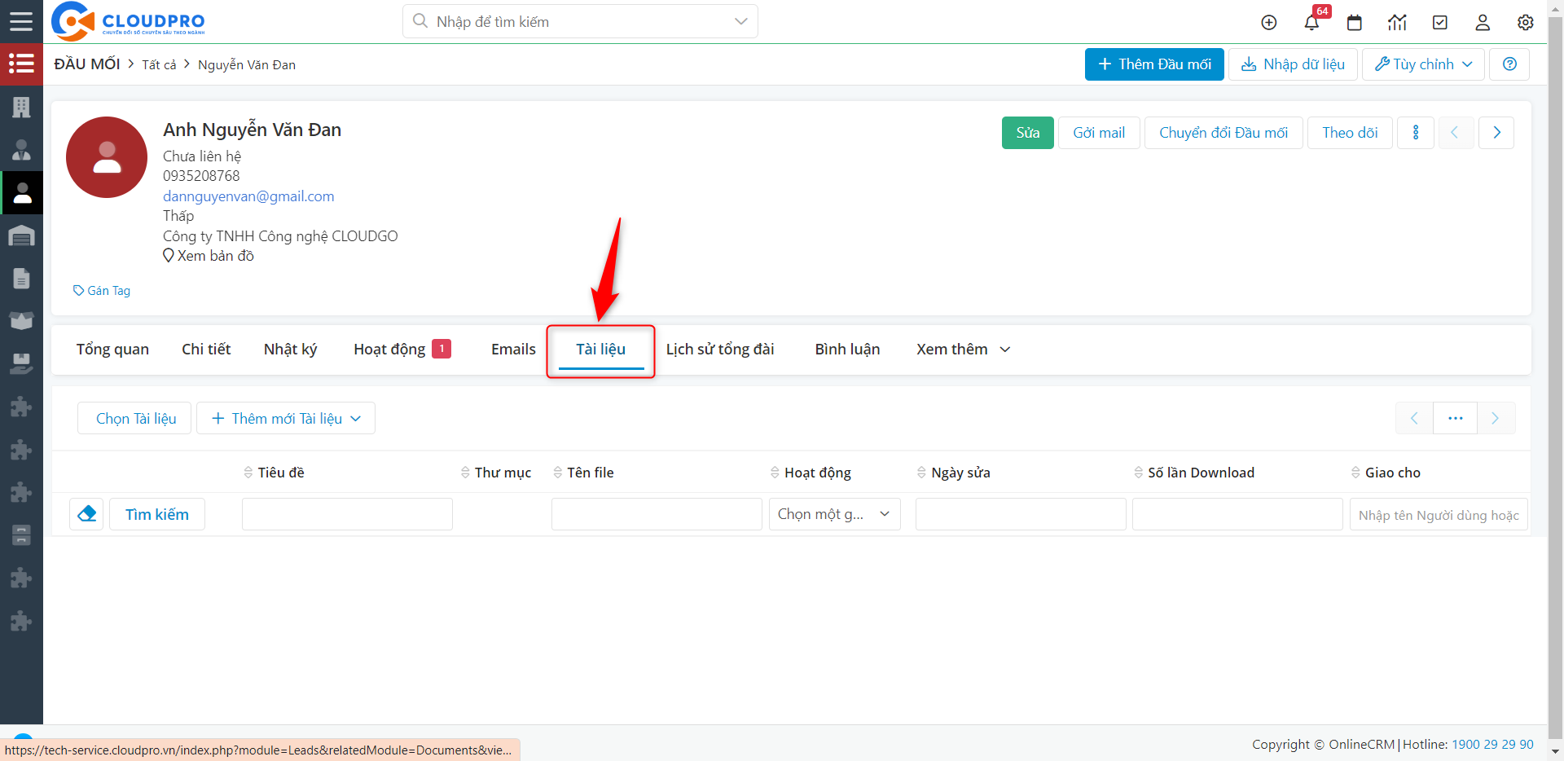Viewport: 1564px width, 761px height.
Task: Open the Tùy chỉnh dropdown
Action: point(1424,64)
